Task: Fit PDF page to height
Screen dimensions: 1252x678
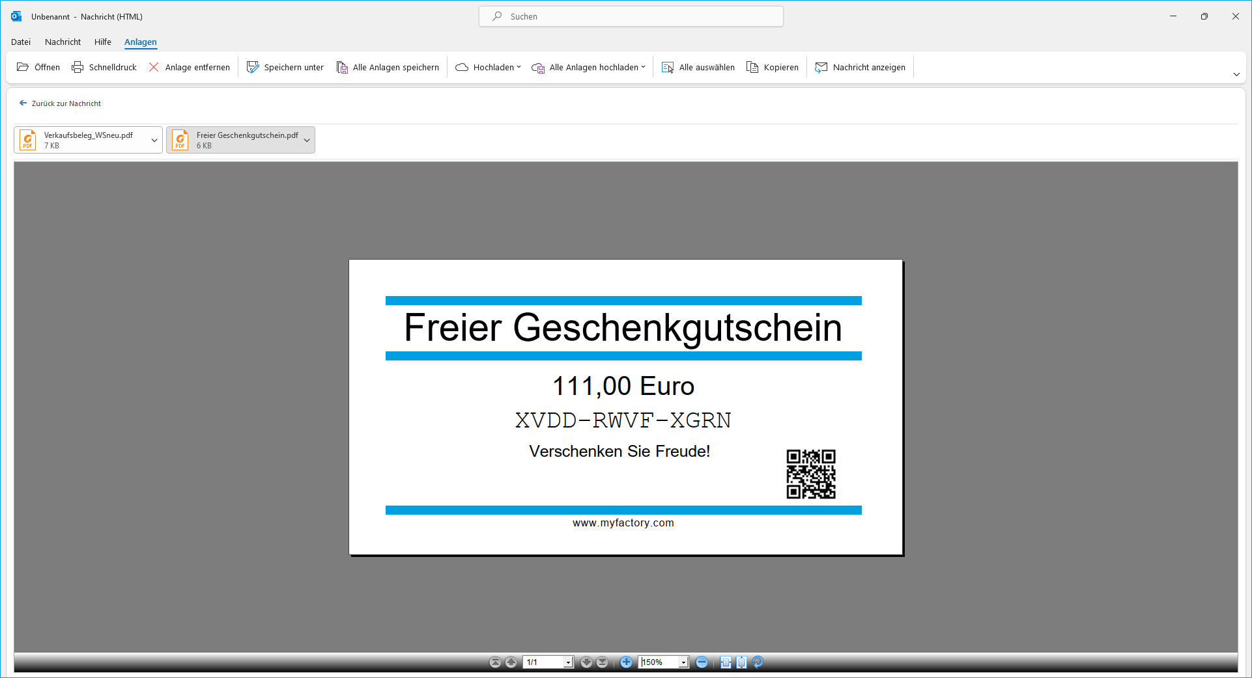Action: point(741,662)
